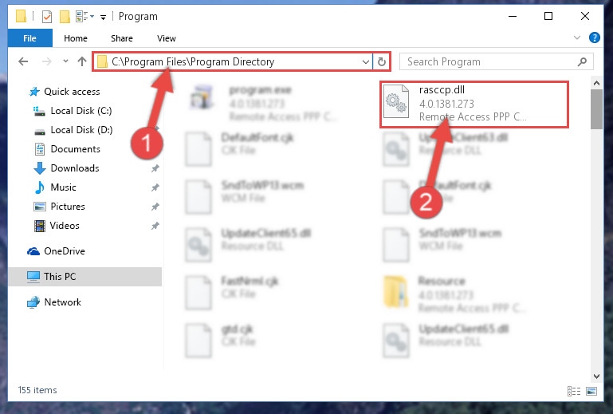This screenshot has width=613, height=414.
Task: Click the vertical scrollbar thumb
Action: (x=596, y=109)
